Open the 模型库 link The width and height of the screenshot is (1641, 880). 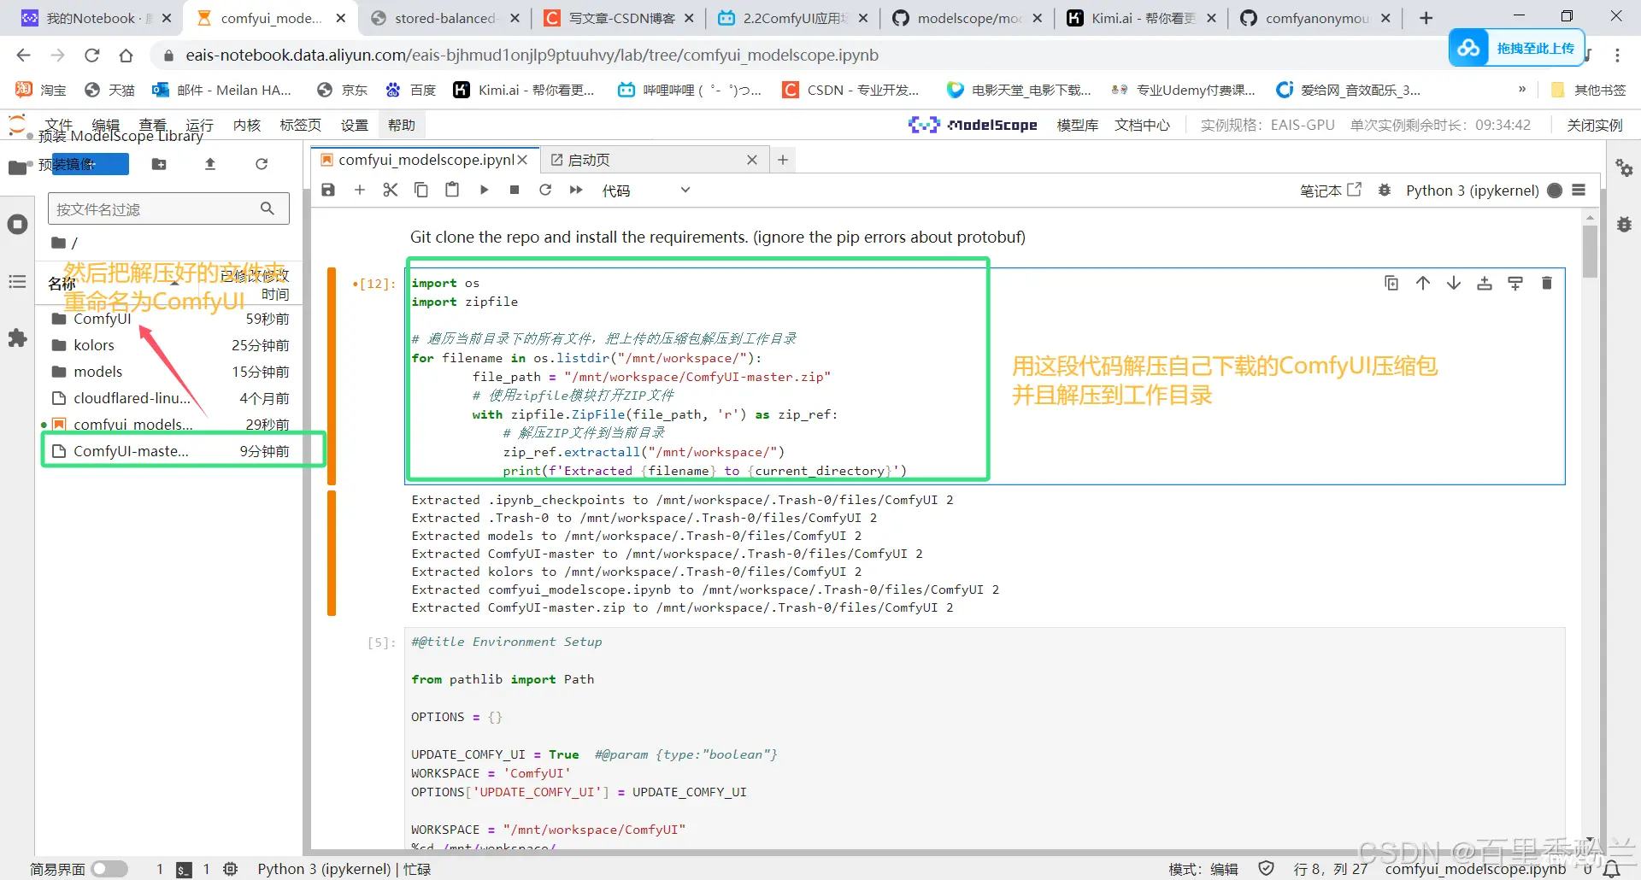click(x=1078, y=125)
